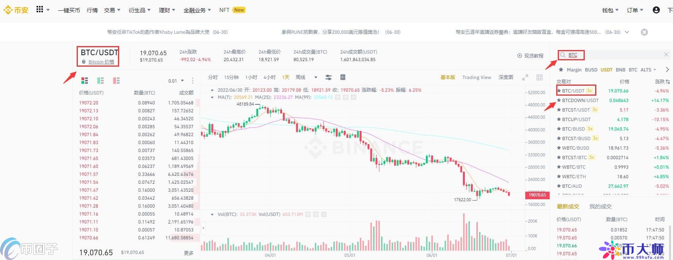Switch to 我的成交 trades tab

tap(600, 206)
